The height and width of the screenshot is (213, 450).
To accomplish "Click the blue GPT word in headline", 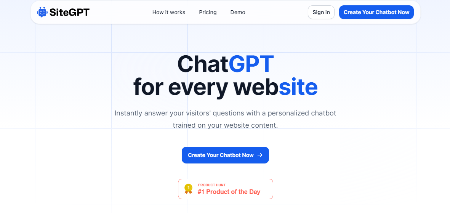I will [251, 64].
